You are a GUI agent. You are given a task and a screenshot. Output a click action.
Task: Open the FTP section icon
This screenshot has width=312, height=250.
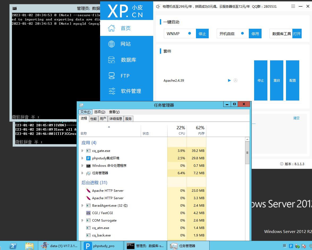click(x=112, y=76)
